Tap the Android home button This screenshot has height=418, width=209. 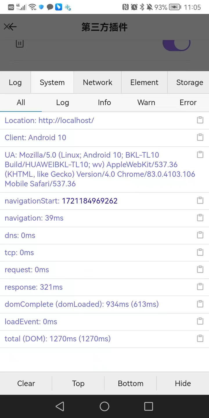[105, 406]
